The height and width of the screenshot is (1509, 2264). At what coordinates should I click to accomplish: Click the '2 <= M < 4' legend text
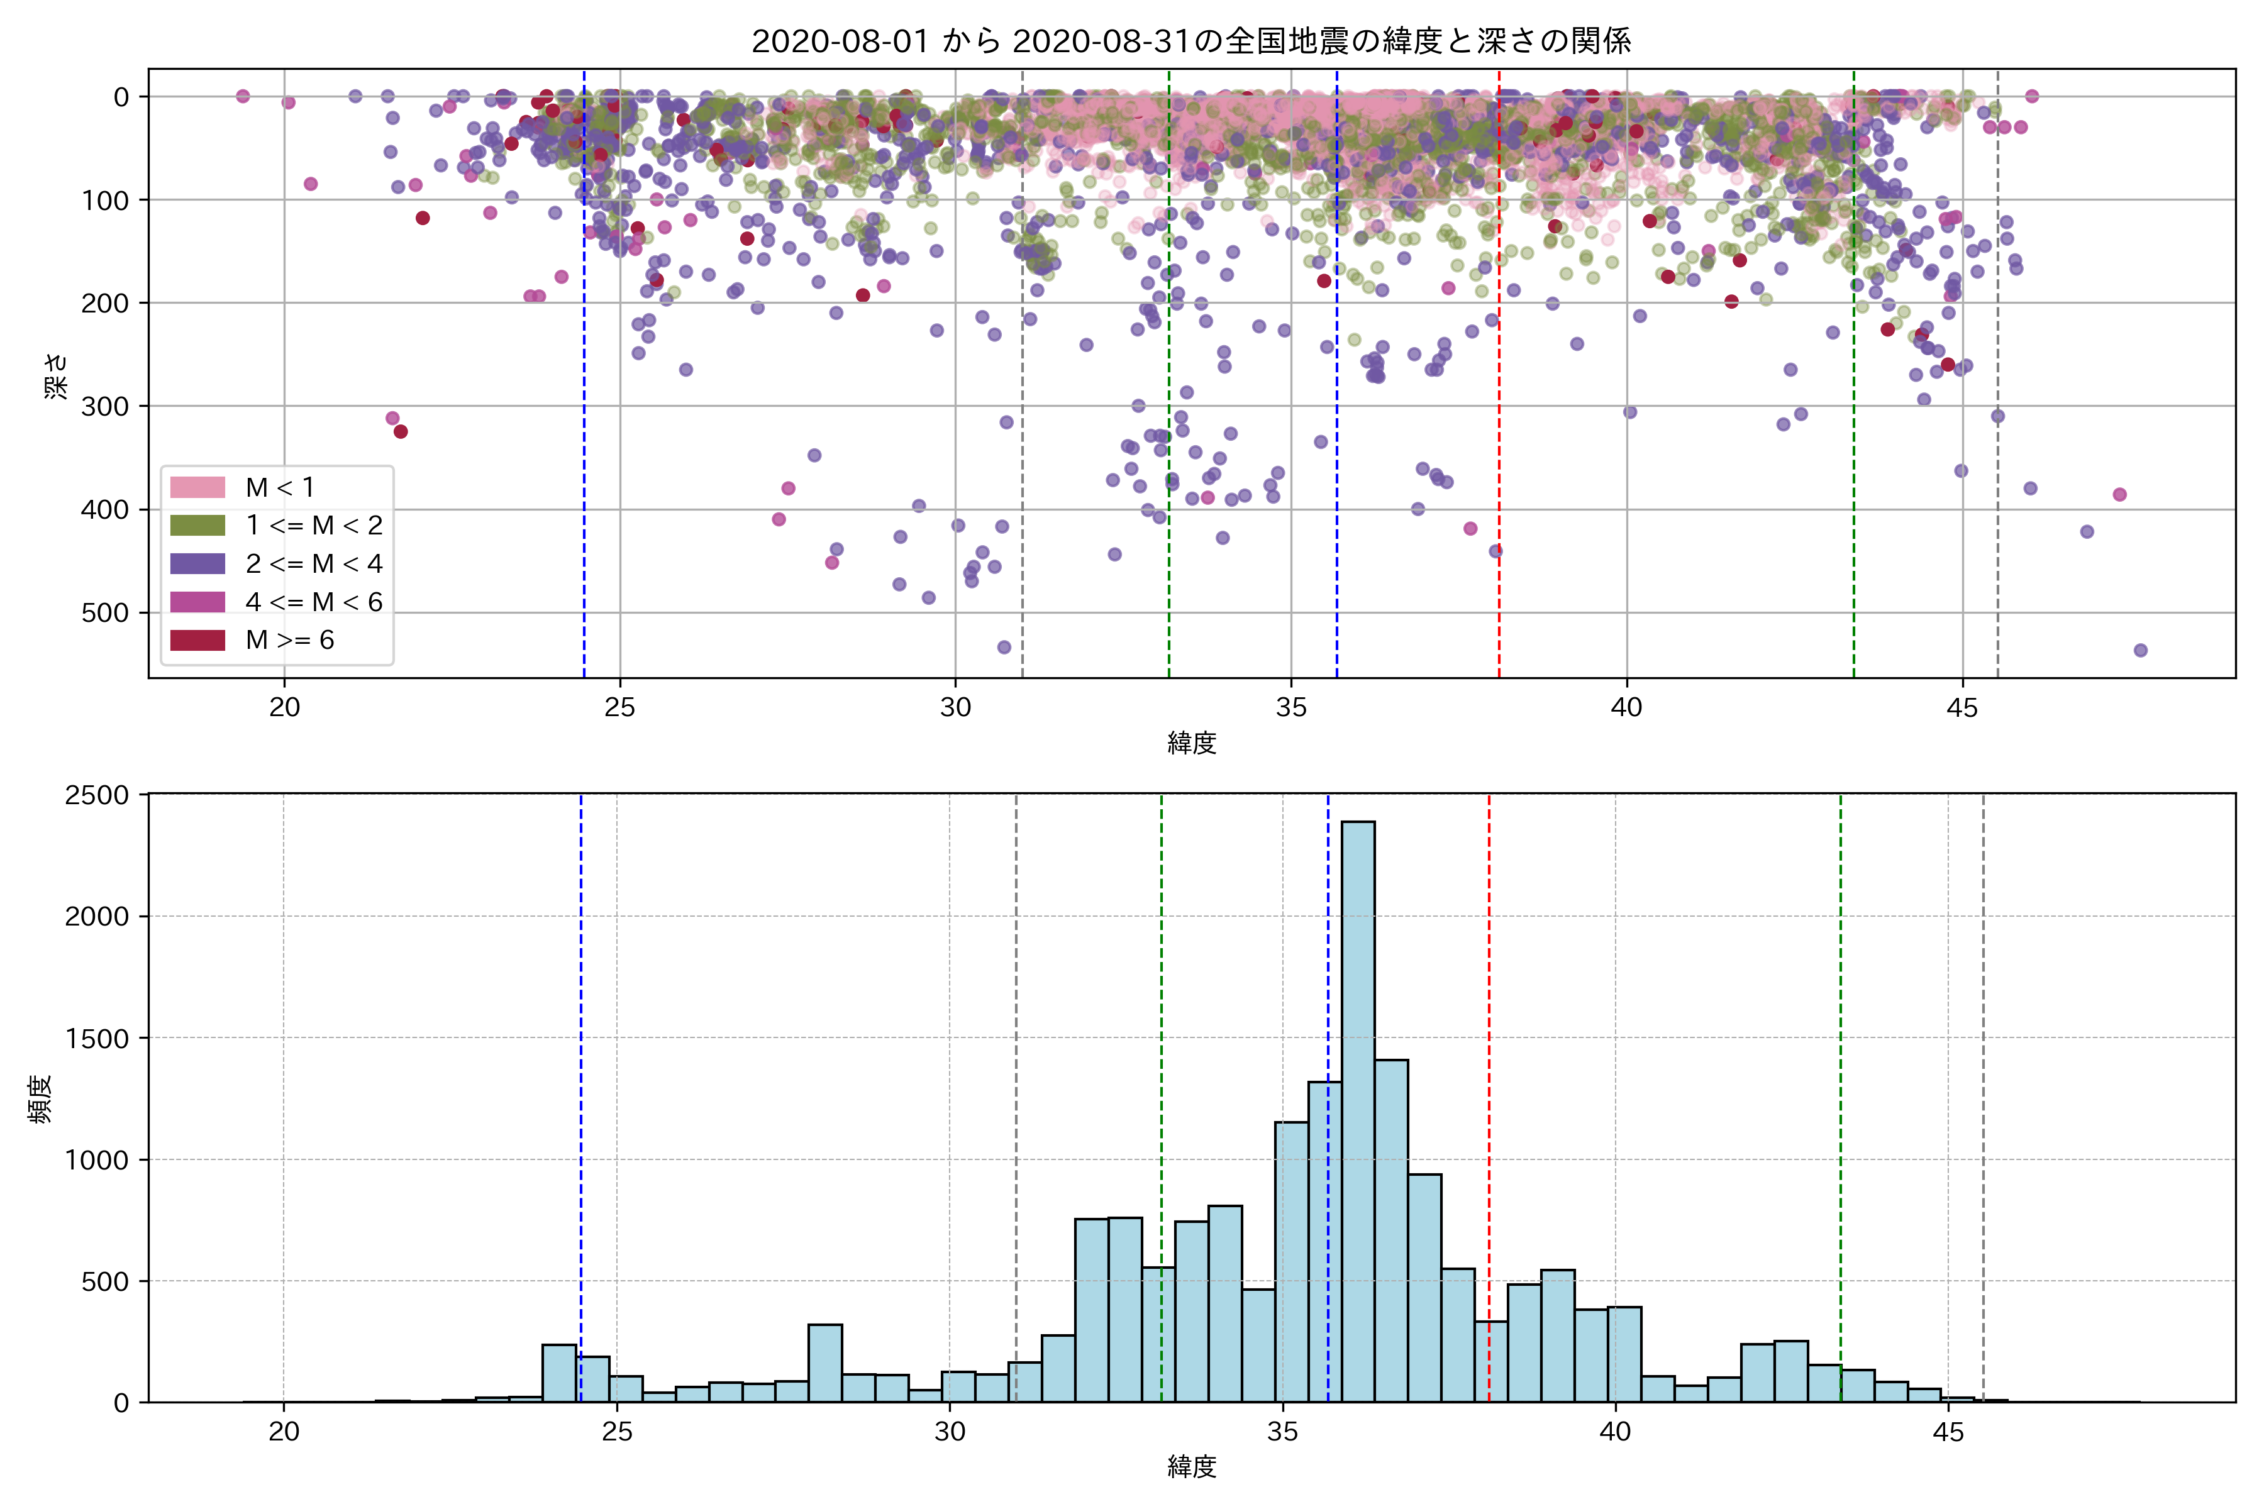point(314,564)
